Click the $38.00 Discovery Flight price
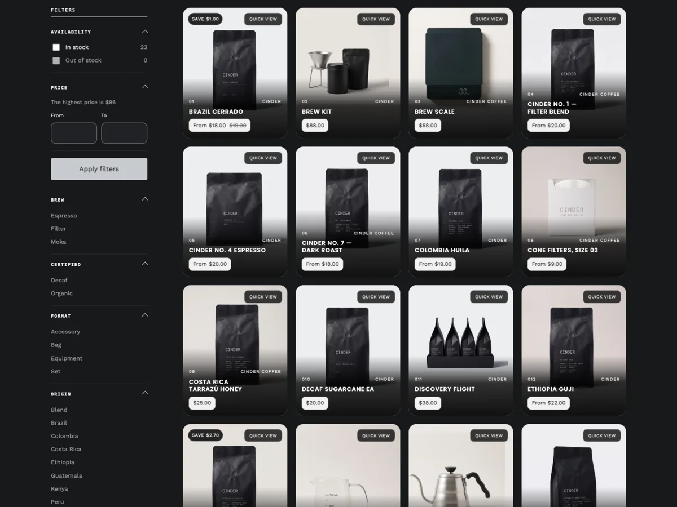Viewport: 677px width, 507px height. 428,403
